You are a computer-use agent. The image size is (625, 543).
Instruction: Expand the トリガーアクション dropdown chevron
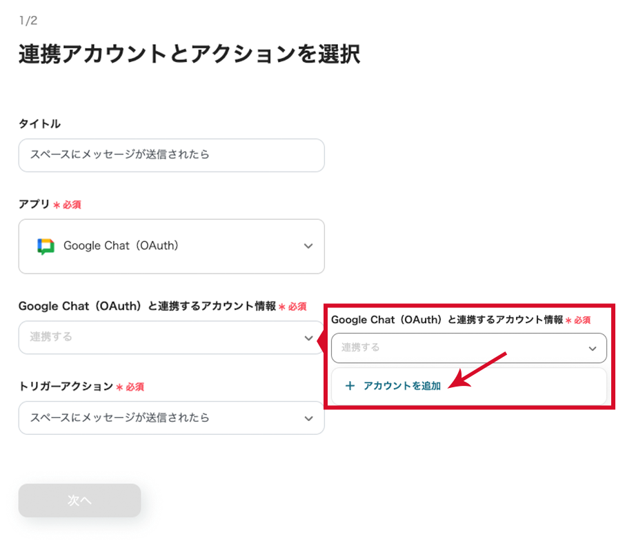tap(308, 418)
